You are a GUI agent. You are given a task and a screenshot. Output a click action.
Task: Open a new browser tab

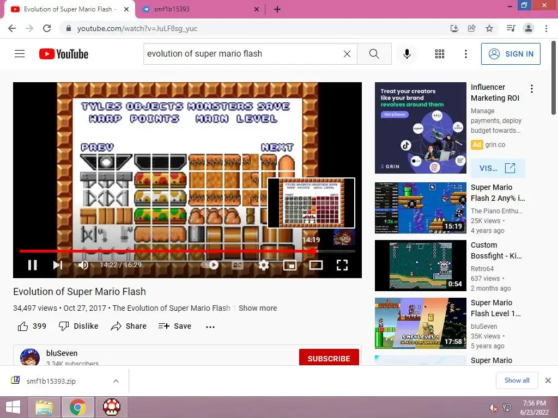(277, 10)
